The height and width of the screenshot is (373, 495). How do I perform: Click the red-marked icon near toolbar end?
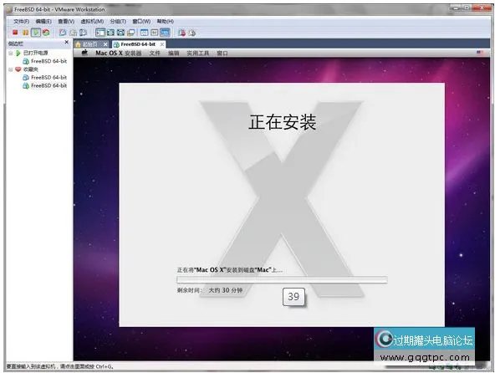pyautogui.click(x=181, y=33)
